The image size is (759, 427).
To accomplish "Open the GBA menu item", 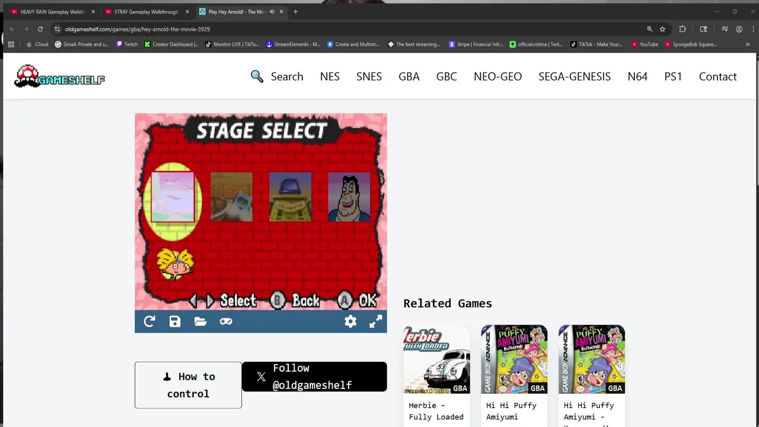I will pyautogui.click(x=409, y=77).
